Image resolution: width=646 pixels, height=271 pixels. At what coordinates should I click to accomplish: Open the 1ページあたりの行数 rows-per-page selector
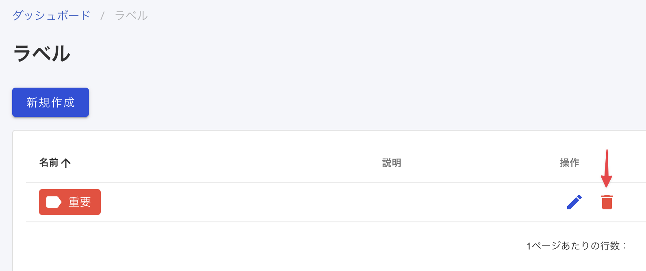click(x=577, y=246)
